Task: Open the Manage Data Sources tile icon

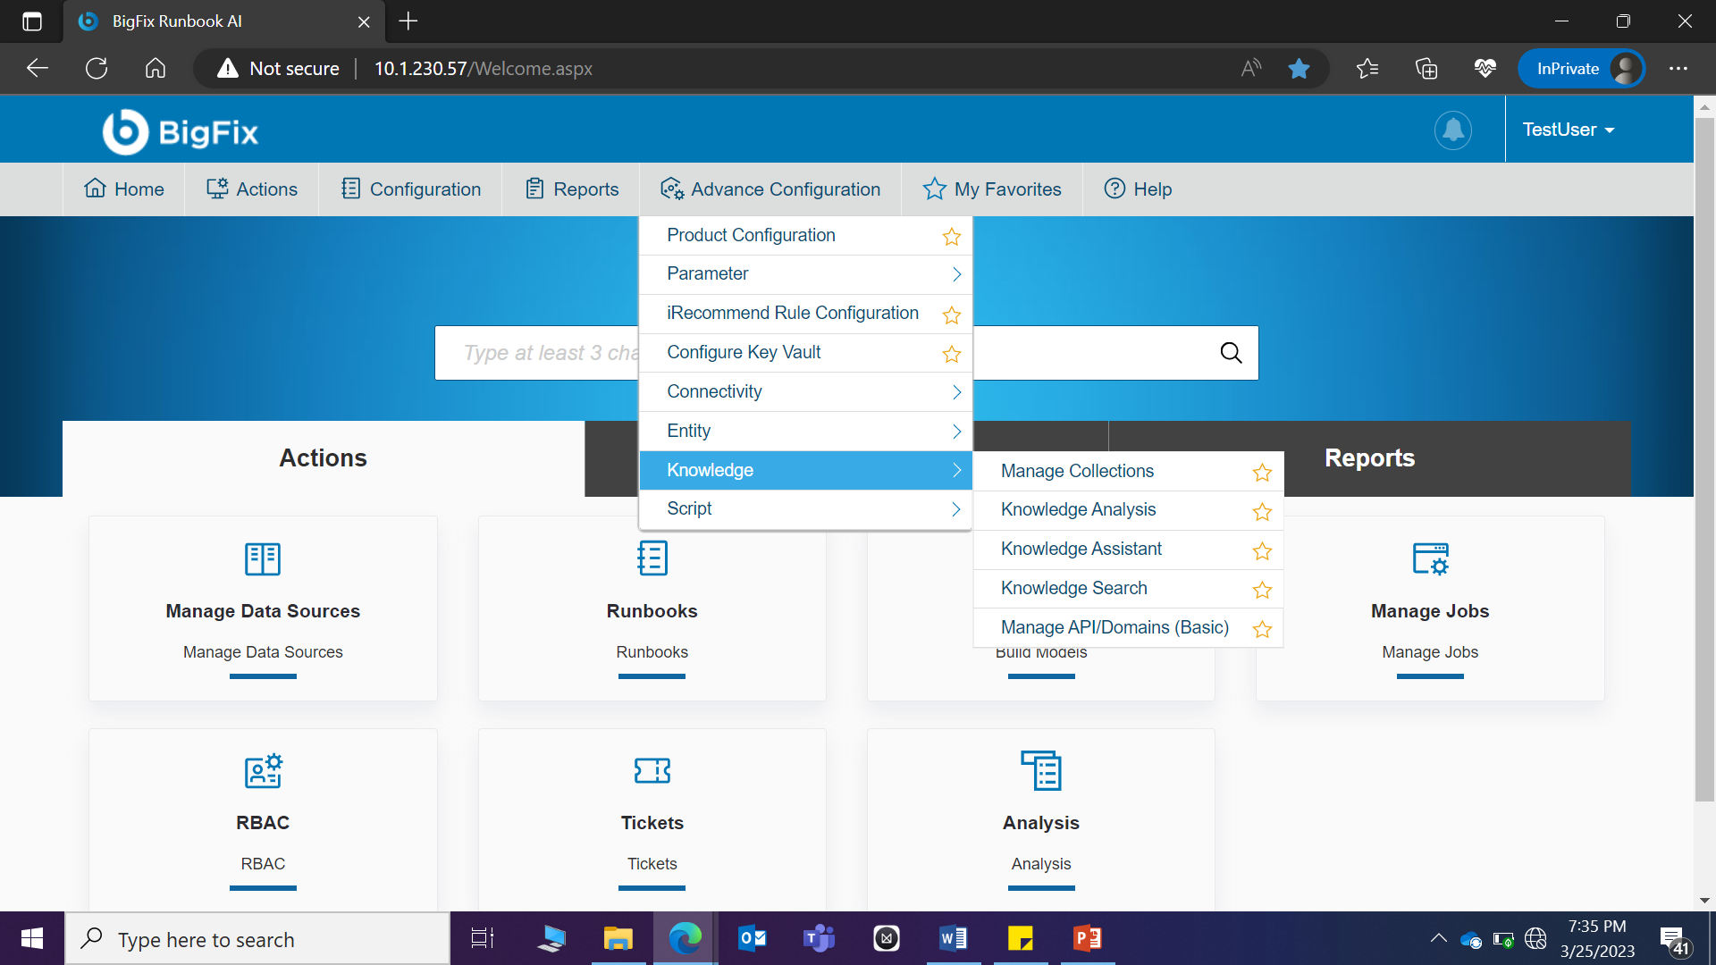Action: pos(263,559)
